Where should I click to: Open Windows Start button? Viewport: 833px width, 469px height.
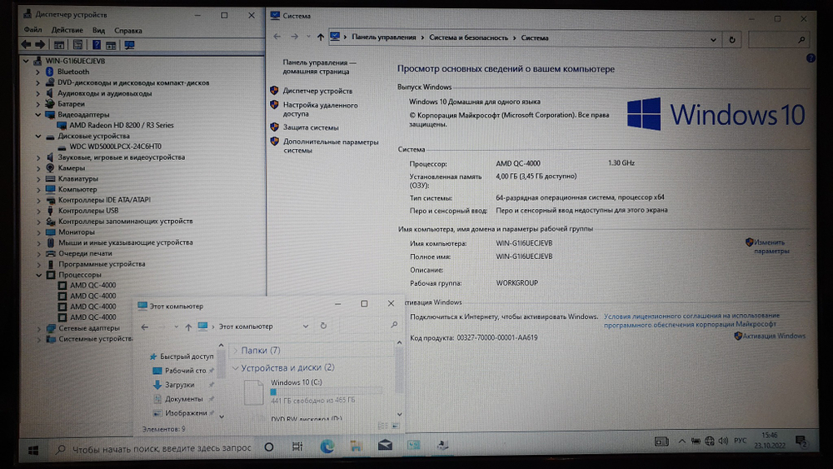pos(33,450)
